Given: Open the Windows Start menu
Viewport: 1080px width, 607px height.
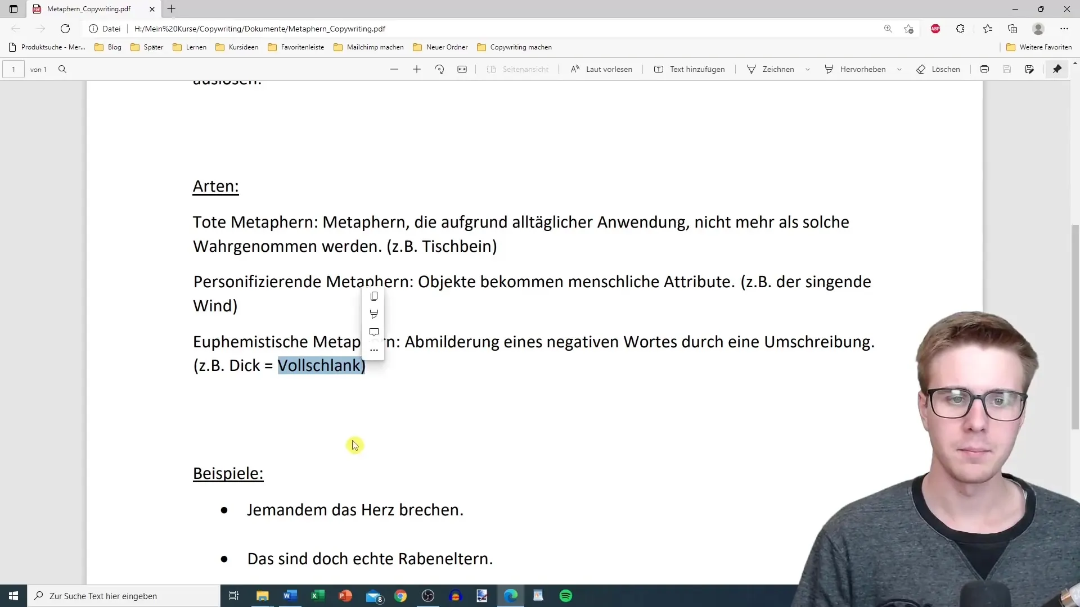Looking at the screenshot, I should [x=13, y=596].
